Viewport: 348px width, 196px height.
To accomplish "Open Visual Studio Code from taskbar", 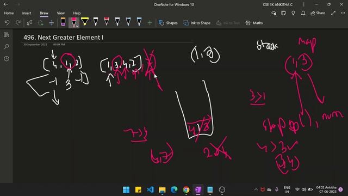I will tap(150, 189).
